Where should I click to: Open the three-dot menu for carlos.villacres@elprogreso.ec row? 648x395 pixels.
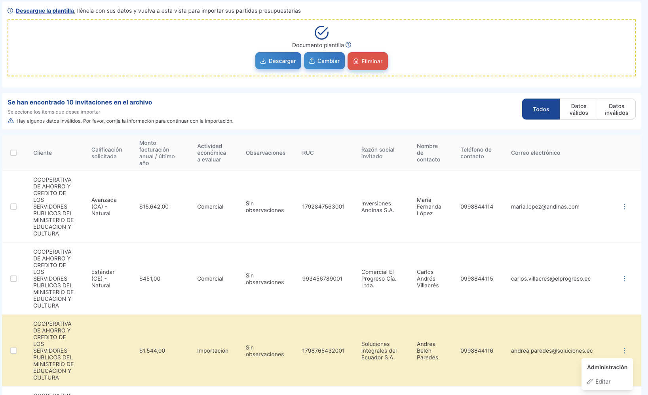[625, 279]
